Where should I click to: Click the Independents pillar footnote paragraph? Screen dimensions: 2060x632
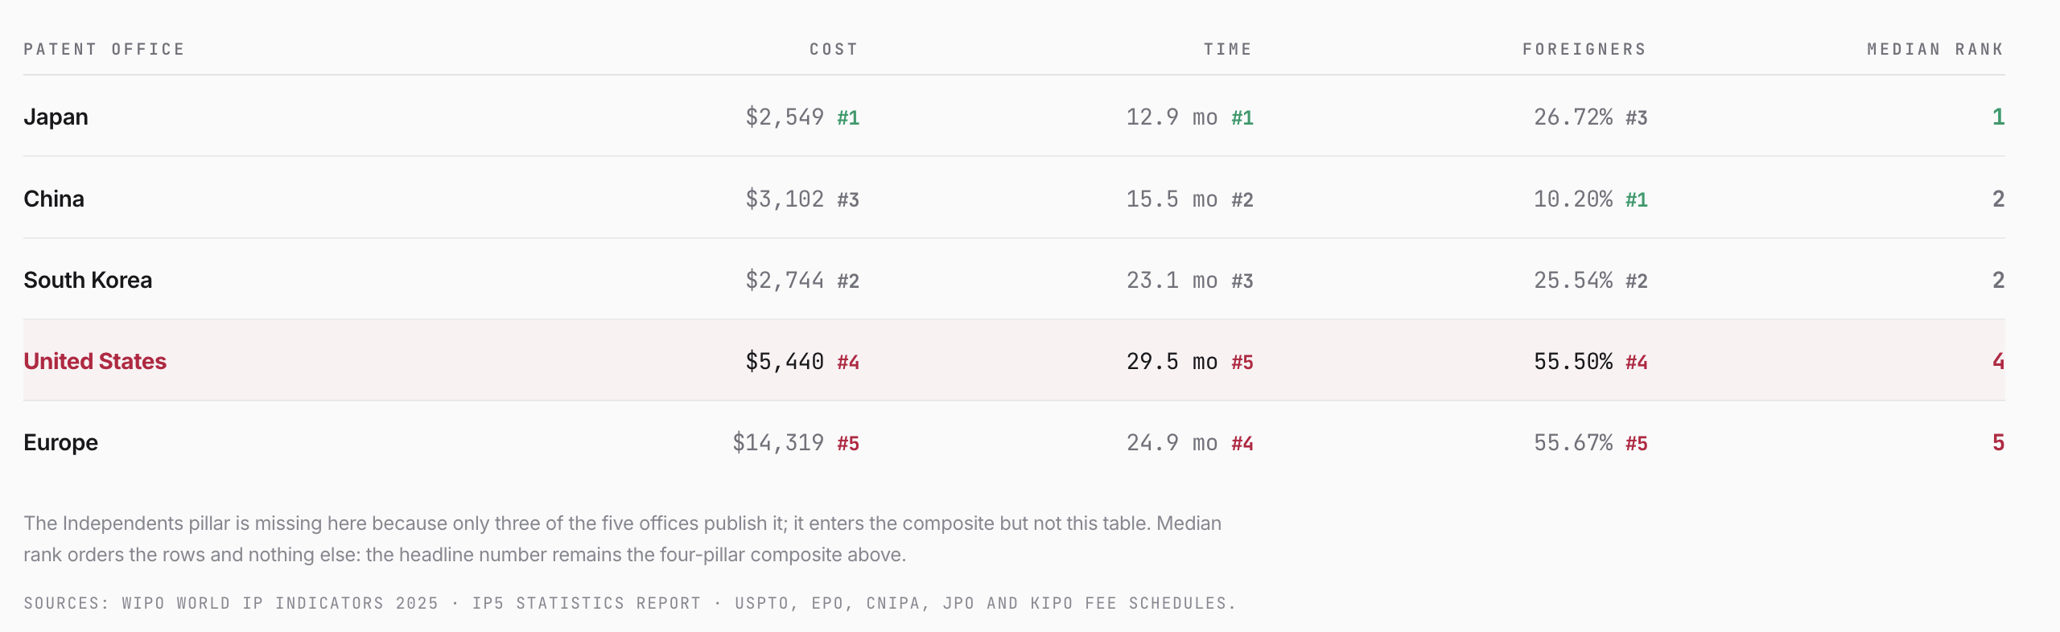point(622,539)
